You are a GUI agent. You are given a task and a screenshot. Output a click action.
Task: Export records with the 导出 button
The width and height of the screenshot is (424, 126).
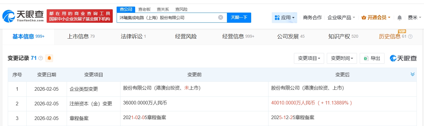coord(372,58)
